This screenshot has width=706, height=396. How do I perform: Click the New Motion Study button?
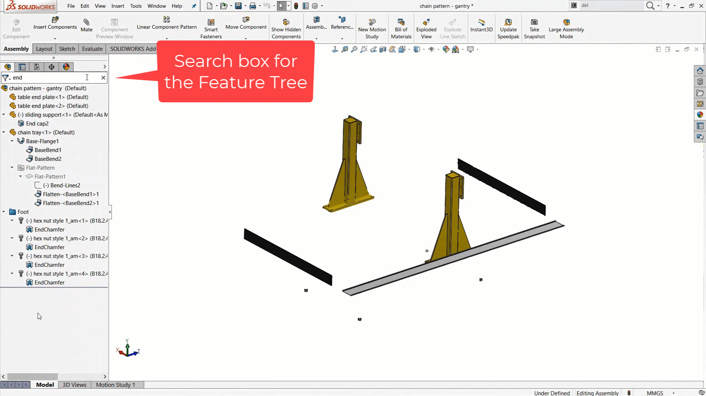[x=372, y=29]
